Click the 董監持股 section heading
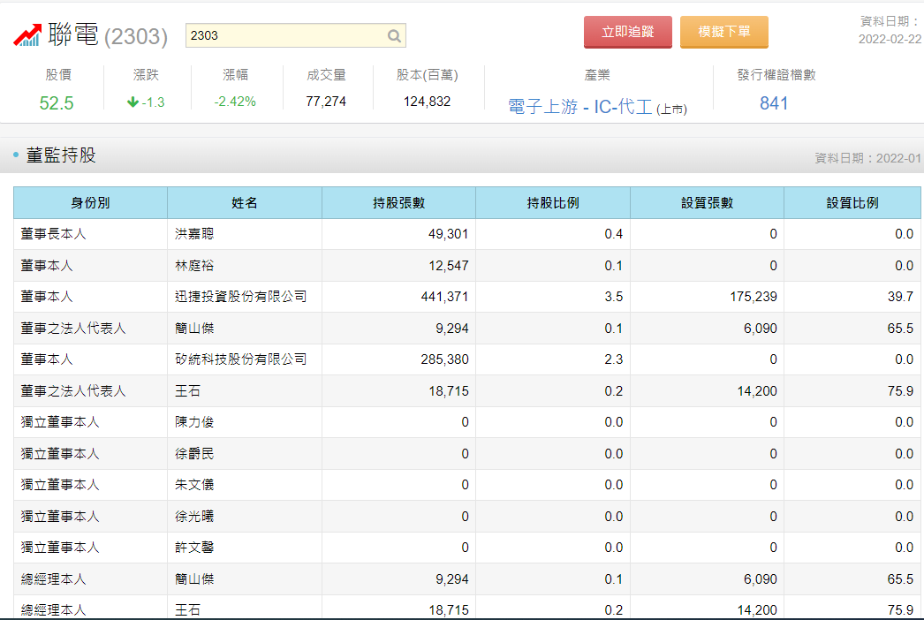The image size is (924, 620). pyautogui.click(x=61, y=155)
